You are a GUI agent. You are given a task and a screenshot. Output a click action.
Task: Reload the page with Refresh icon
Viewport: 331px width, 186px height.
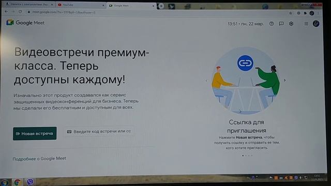pos(20,12)
